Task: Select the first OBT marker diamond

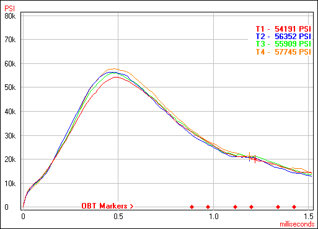Action: (x=192, y=207)
